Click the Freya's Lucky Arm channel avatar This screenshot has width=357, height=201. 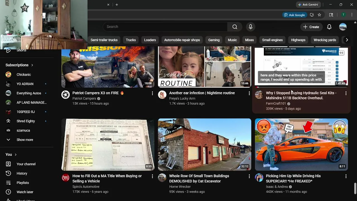tap(162, 95)
